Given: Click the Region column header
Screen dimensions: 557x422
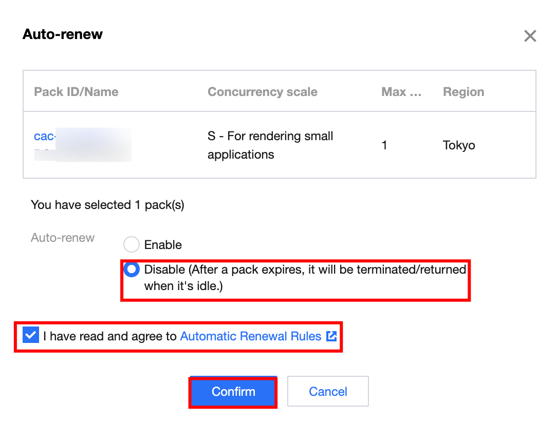Looking at the screenshot, I should pyautogui.click(x=463, y=92).
